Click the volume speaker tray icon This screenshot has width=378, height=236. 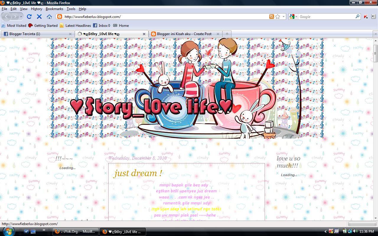coord(355,232)
